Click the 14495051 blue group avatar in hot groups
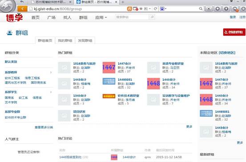This screenshot has width=246, height=162. (109, 81)
